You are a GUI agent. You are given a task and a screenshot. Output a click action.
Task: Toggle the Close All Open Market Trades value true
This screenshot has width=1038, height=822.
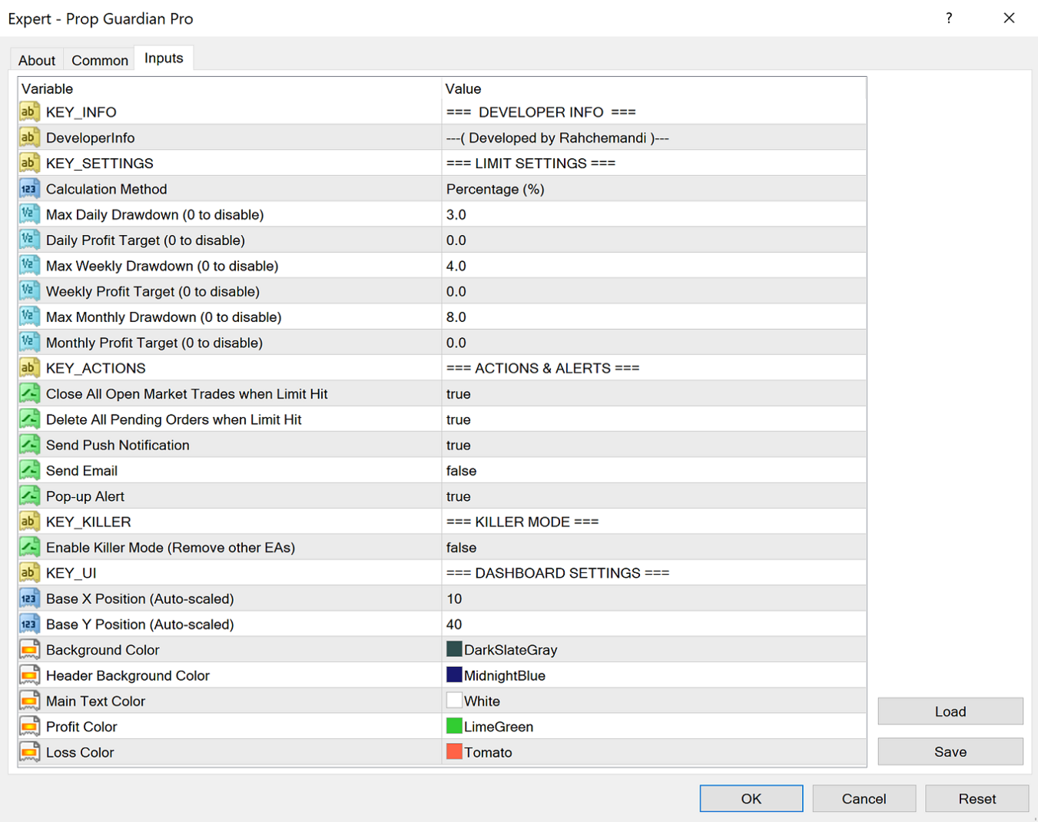[x=654, y=393]
